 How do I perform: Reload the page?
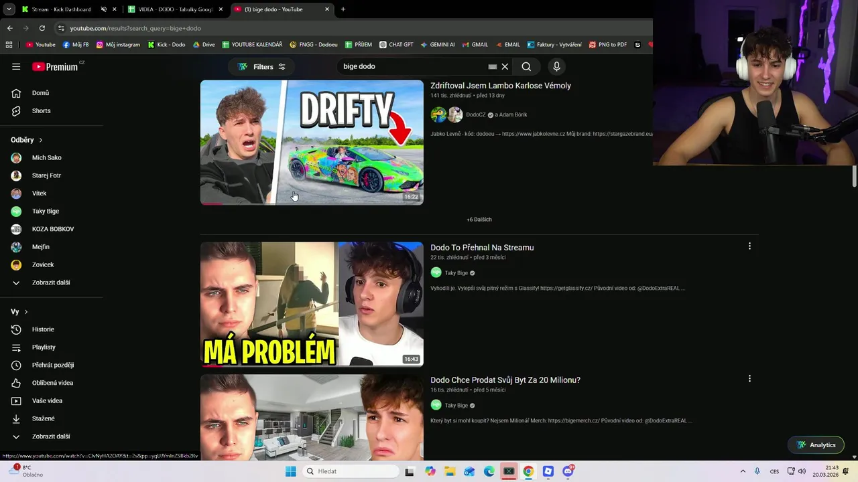point(42,28)
